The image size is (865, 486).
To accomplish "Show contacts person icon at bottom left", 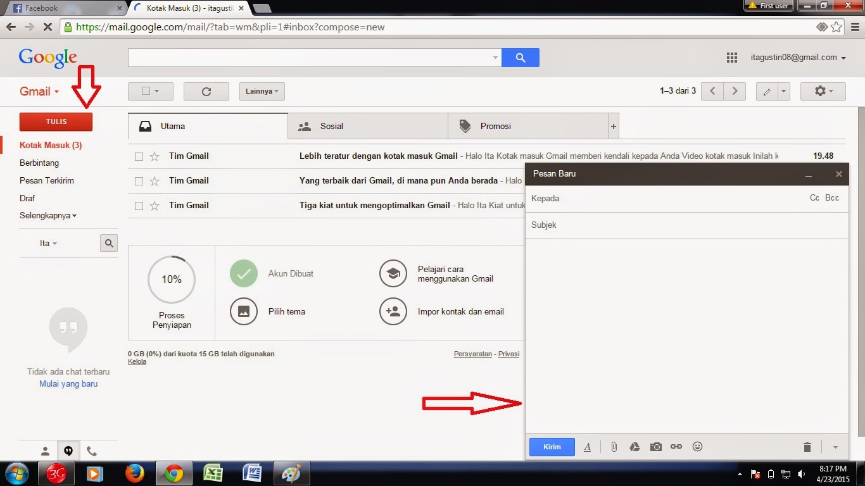I will pyautogui.click(x=45, y=451).
